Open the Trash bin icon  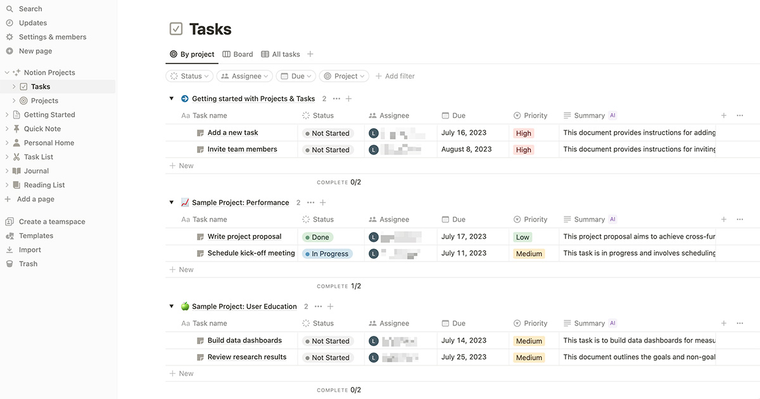[9, 263]
